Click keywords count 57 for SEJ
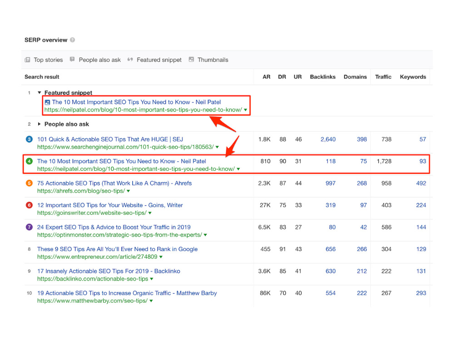The height and width of the screenshot is (340, 454). click(x=423, y=139)
